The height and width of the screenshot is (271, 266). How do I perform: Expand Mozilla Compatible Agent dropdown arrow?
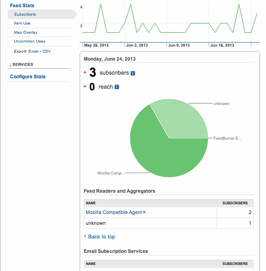pos(144,212)
